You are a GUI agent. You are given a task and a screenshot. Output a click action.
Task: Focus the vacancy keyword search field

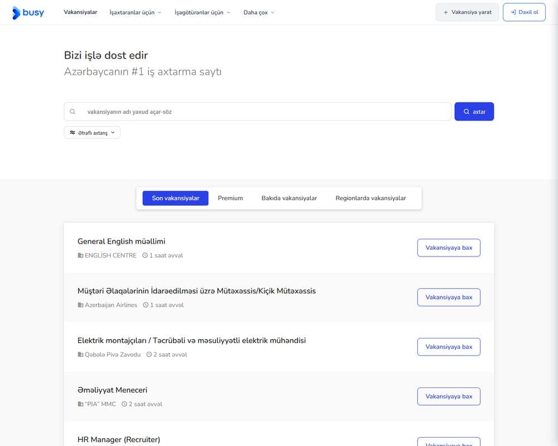258,111
